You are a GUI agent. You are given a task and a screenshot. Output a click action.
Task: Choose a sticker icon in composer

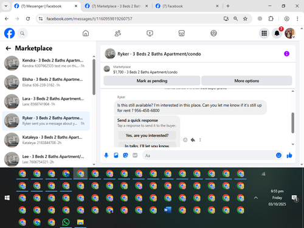tap(125, 156)
